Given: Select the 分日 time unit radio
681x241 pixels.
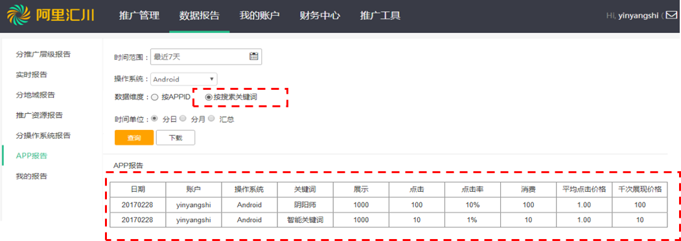Looking at the screenshot, I should tap(155, 118).
